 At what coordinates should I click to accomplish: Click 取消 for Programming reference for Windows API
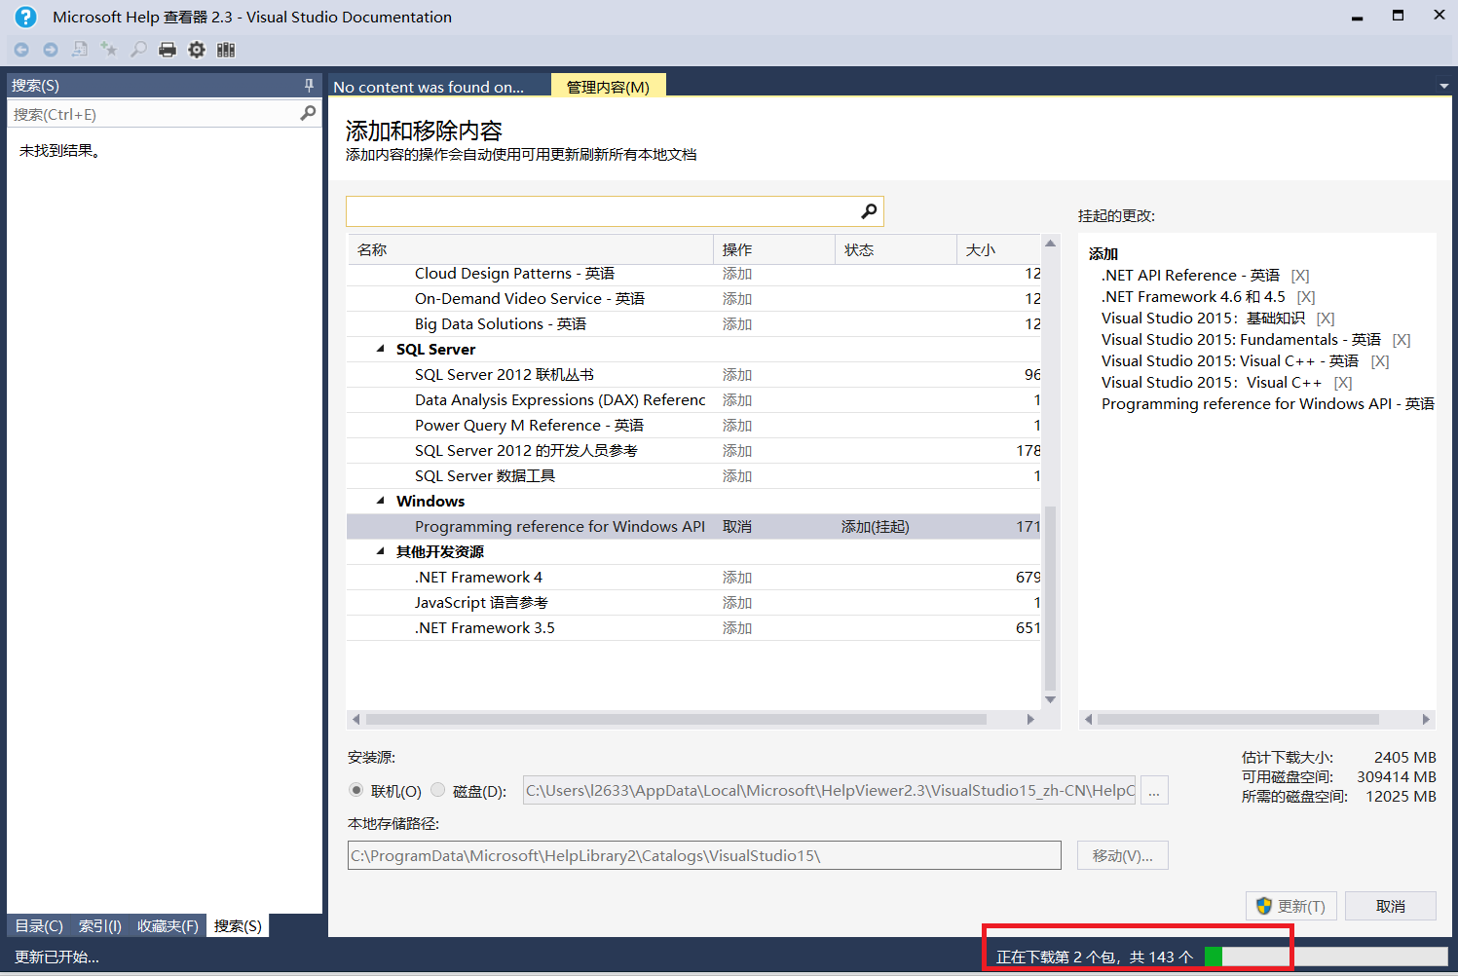click(x=737, y=526)
